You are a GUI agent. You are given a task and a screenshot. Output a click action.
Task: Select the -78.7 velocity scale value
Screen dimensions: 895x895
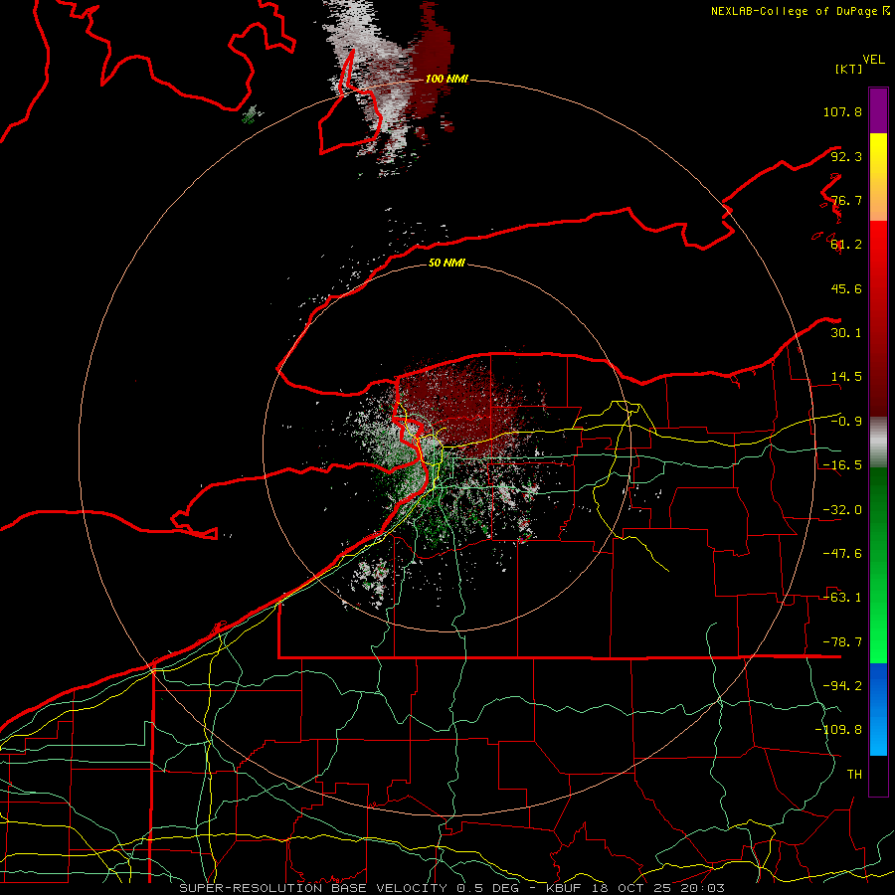[x=842, y=642]
